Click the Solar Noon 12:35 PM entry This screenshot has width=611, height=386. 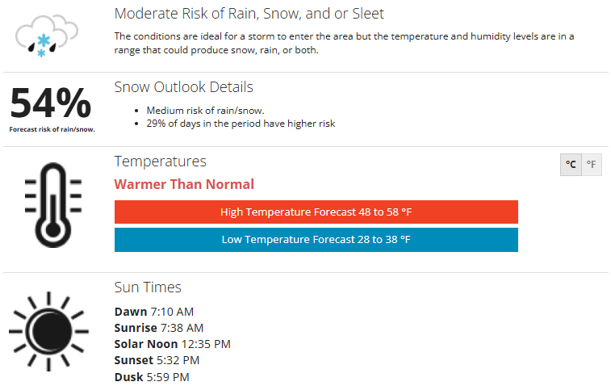tap(173, 344)
